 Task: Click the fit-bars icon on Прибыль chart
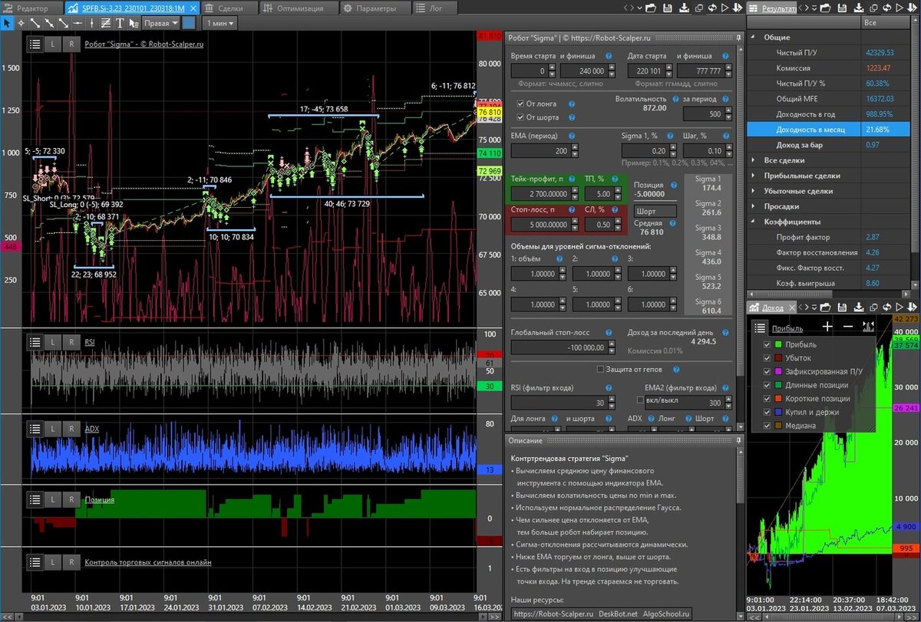click(x=868, y=327)
